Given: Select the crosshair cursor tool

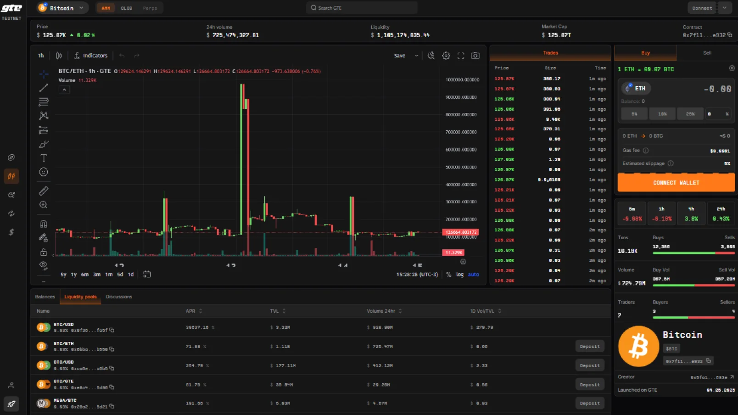Looking at the screenshot, I should (44, 74).
